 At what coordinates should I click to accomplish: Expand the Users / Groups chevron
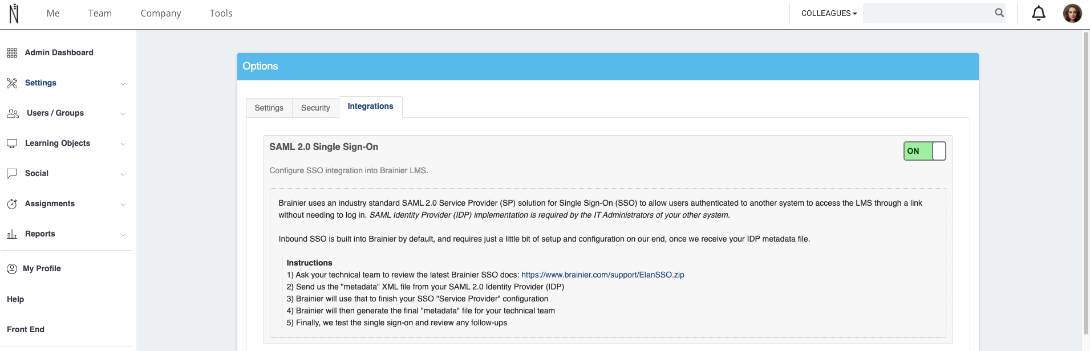pos(123,114)
